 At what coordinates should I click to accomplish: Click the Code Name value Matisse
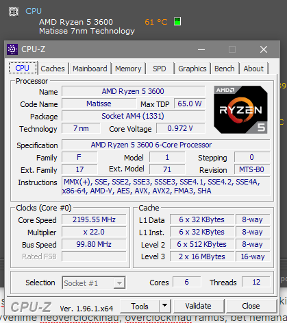[99, 104]
